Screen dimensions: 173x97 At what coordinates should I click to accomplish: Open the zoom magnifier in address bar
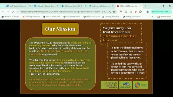(x=110, y=12)
